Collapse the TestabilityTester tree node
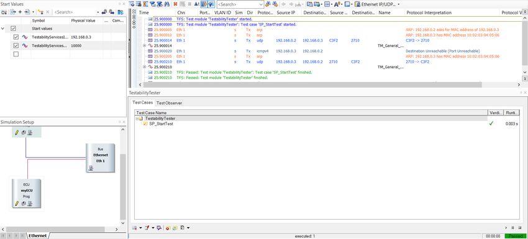528x239 pixels. pos(137,119)
